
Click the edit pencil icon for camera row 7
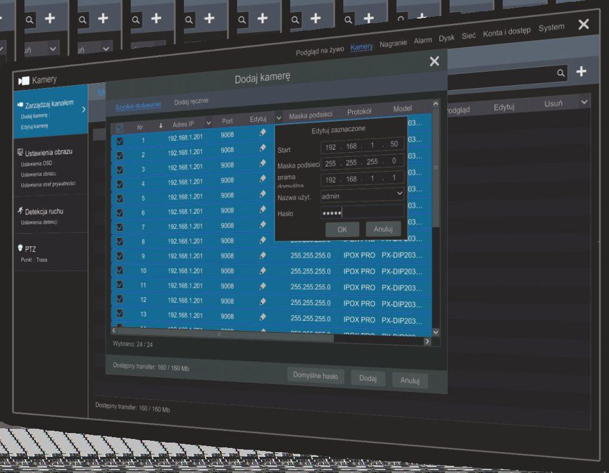click(x=263, y=225)
